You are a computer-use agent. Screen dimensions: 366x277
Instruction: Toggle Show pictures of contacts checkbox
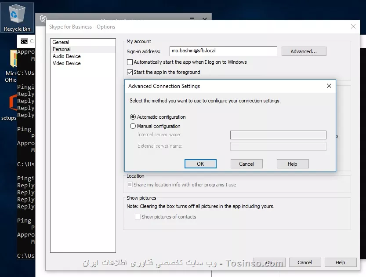(x=138, y=217)
